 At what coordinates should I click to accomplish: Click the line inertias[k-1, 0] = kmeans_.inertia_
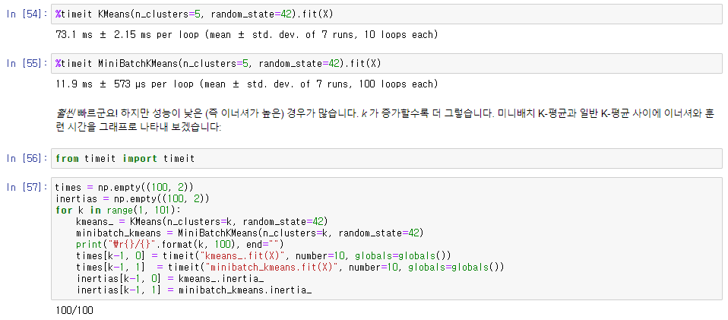click(170, 279)
